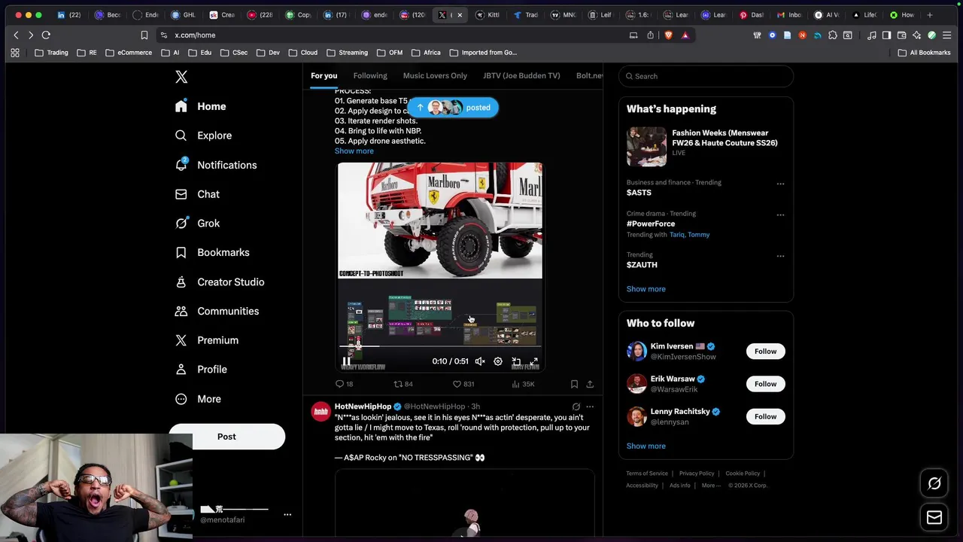This screenshot has height=542, width=963.
Task: Switch to the For you tab
Action: 324,75
